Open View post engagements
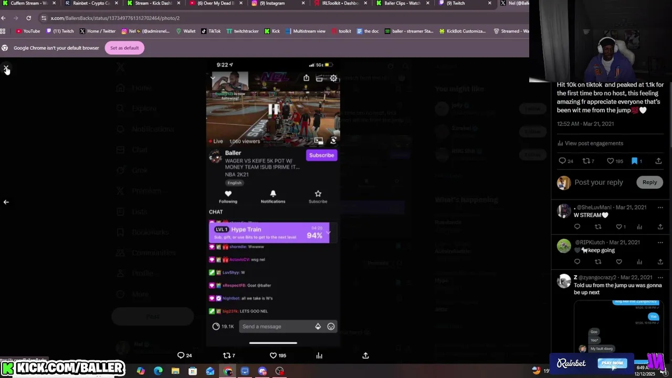Image resolution: width=672 pixels, height=378 pixels. coord(590,143)
